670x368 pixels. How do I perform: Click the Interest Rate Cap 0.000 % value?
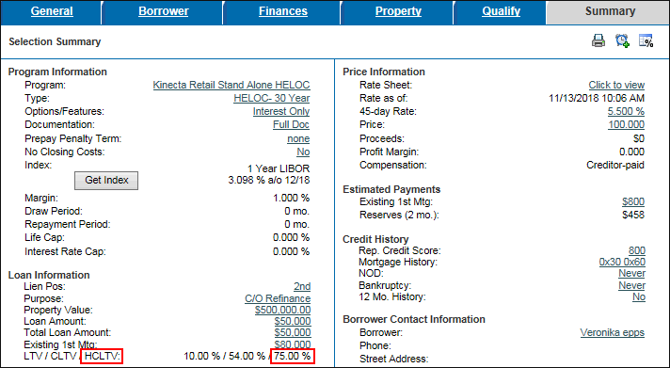(291, 251)
